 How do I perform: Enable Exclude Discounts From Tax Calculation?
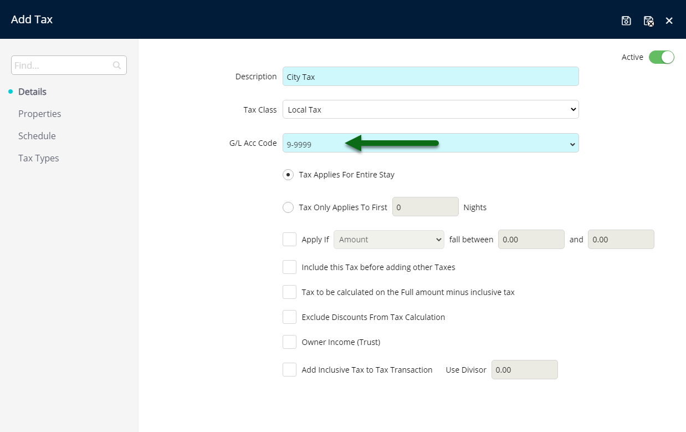click(289, 317)
